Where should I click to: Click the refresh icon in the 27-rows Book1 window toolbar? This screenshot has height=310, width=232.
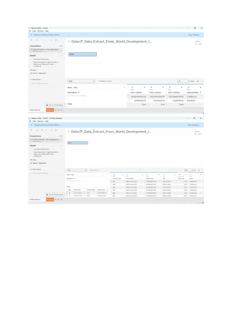[56, 40]
